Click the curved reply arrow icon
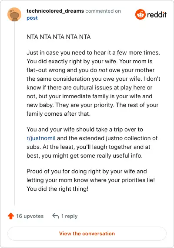The image size is (174, 248). 56,216
